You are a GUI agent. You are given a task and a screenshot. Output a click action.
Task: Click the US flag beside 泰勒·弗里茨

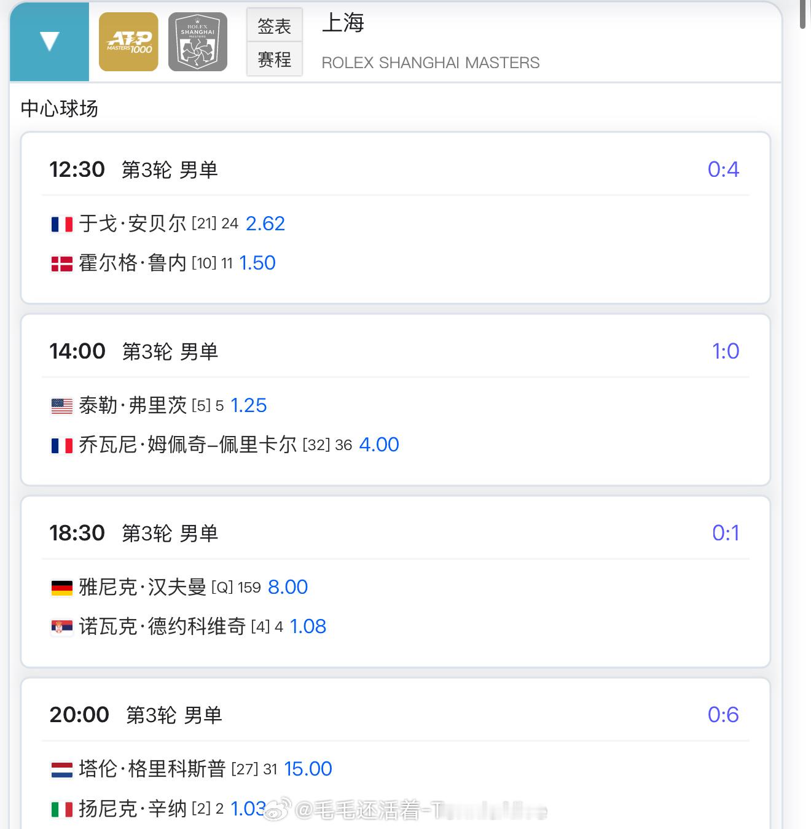point(61,406)
